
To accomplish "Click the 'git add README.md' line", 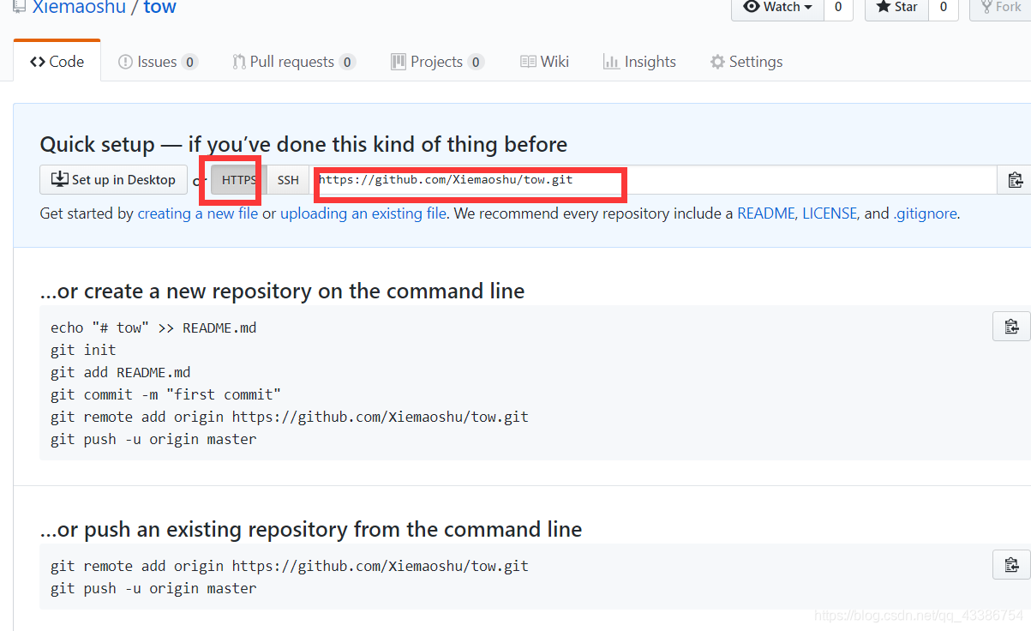I will (x=121, y=372).
